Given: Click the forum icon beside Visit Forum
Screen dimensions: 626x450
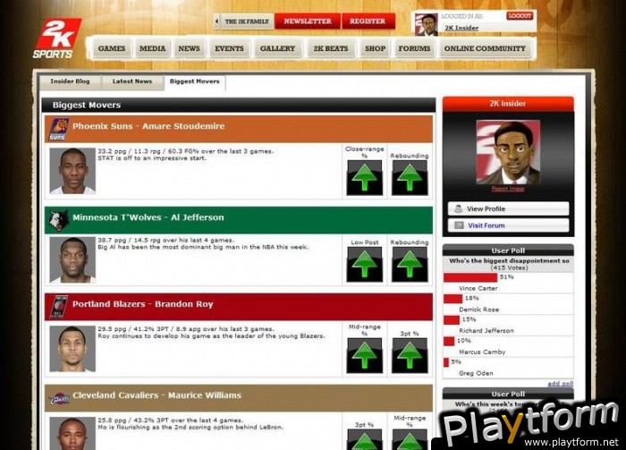Looking at the screenshot, I should (x=459, y=225).
